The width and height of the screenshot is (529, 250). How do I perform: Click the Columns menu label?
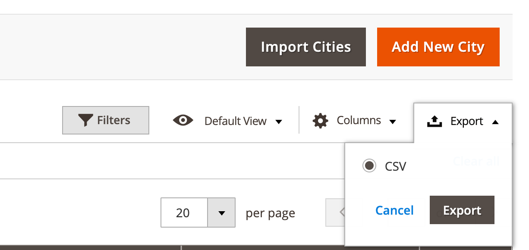pos(359,120)
